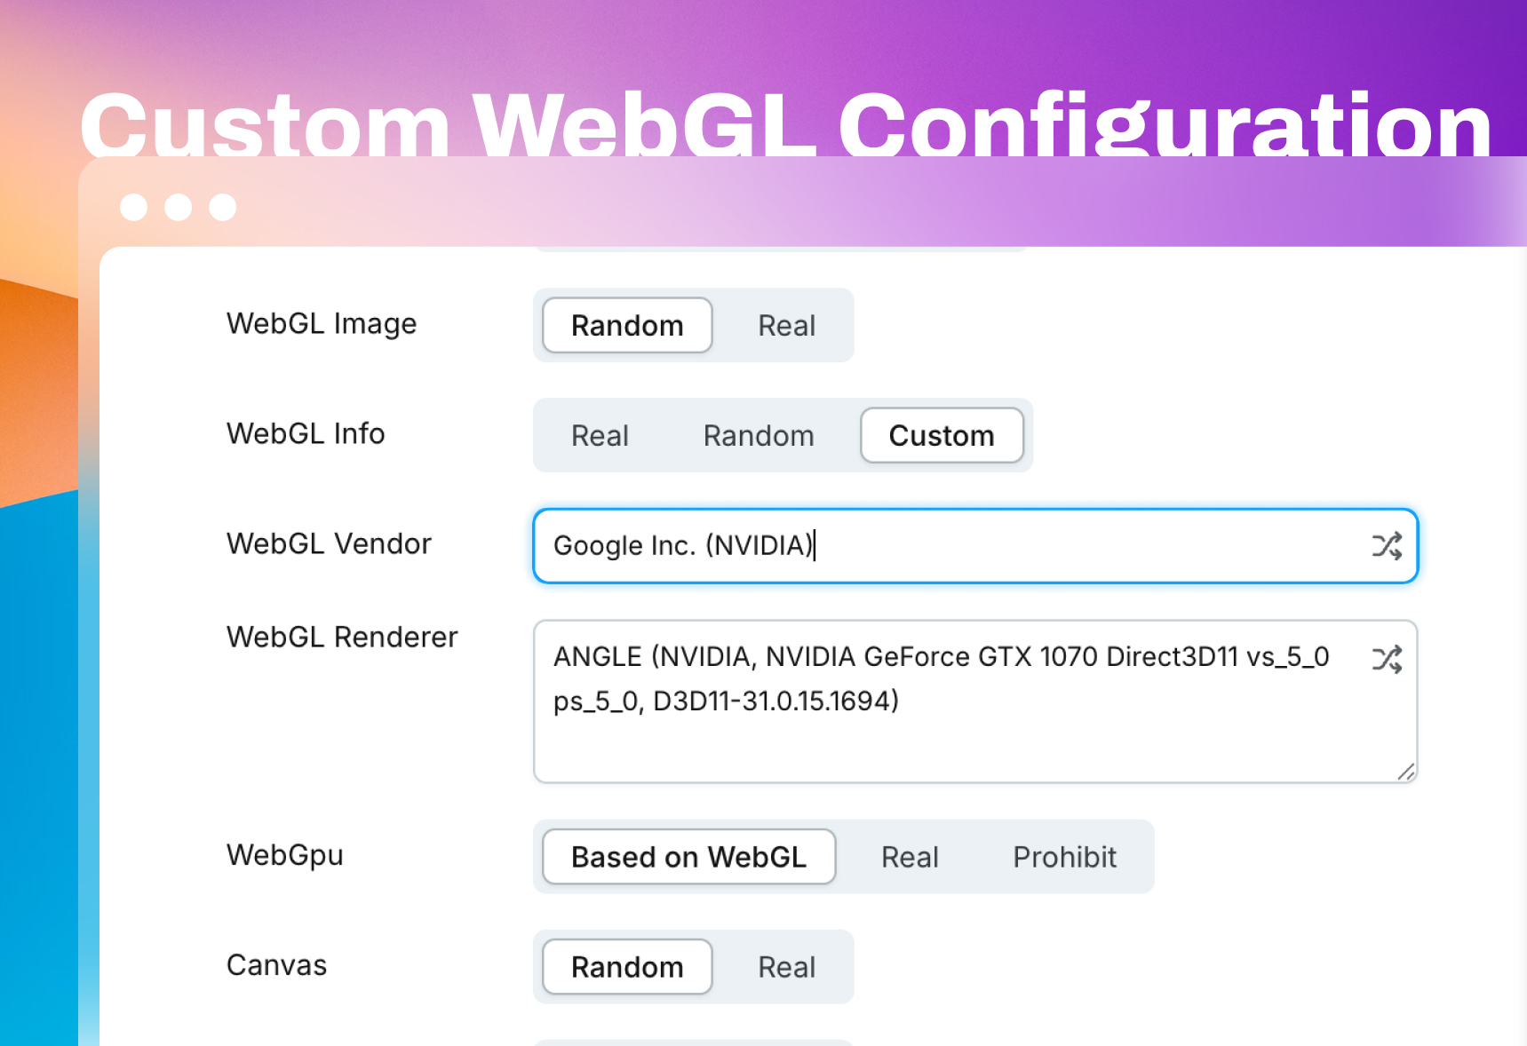The height and width of the screenshot is (1046, 1527).
Task: Set WebGpu option to Real
Action: [910, 857]
